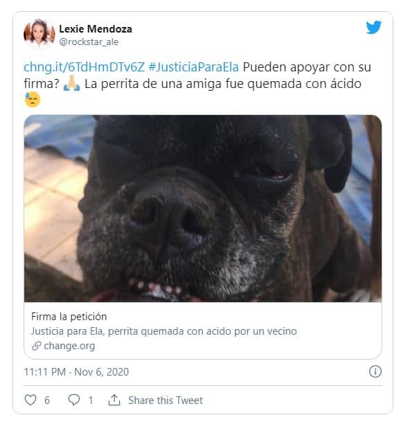
Task: Open the chng.it/6TdHmDTv6Z link
Action: (x=85, y=67)
